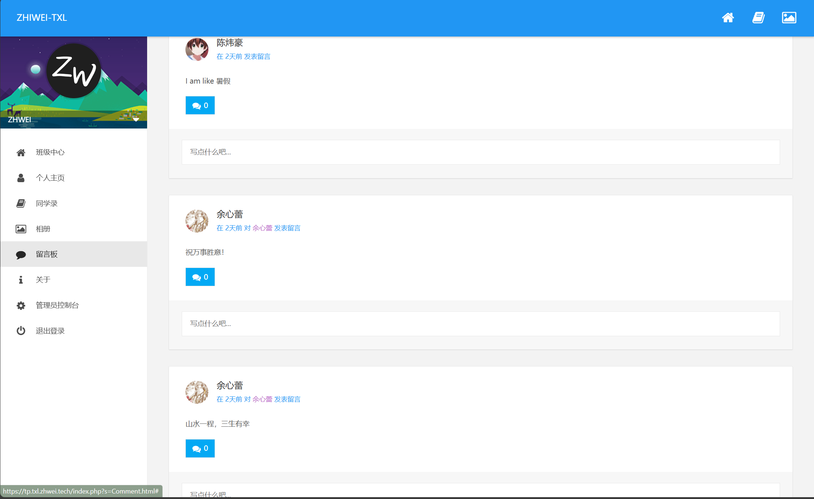Click image gallery icon in top bar
This screenshot has width=814, height=499.
pos(789,18)
